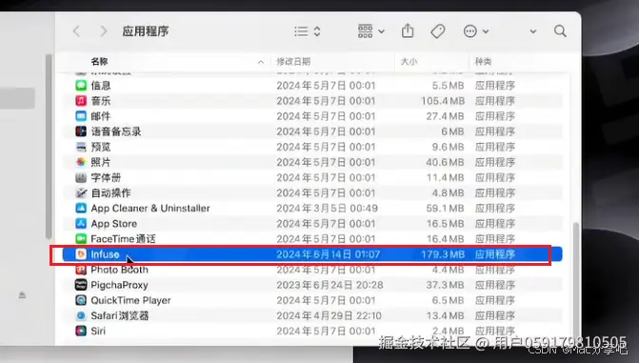Select the Photo Booth name text
The image size is (639, 363).
[x=119, y=270]
